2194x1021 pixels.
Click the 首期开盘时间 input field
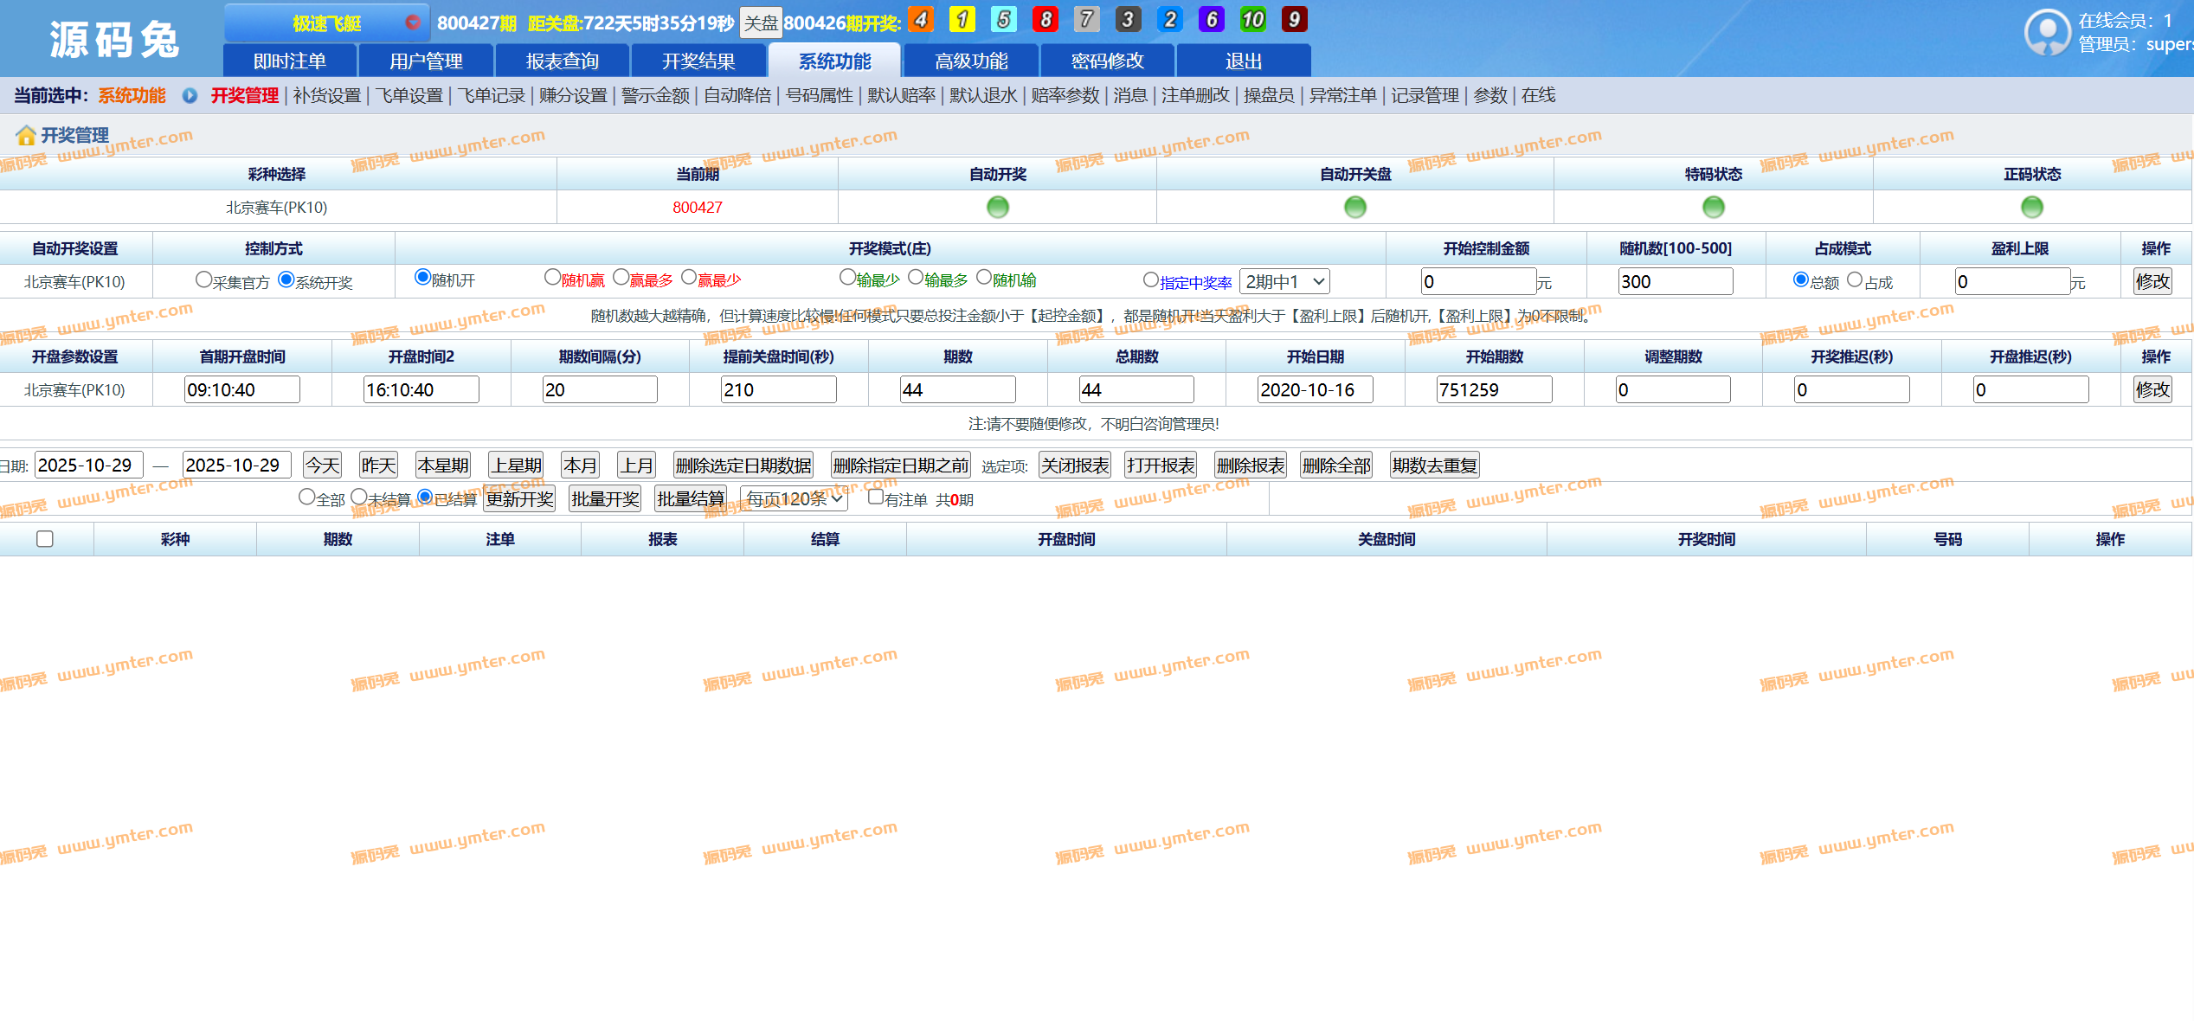[x=241, y=389]
